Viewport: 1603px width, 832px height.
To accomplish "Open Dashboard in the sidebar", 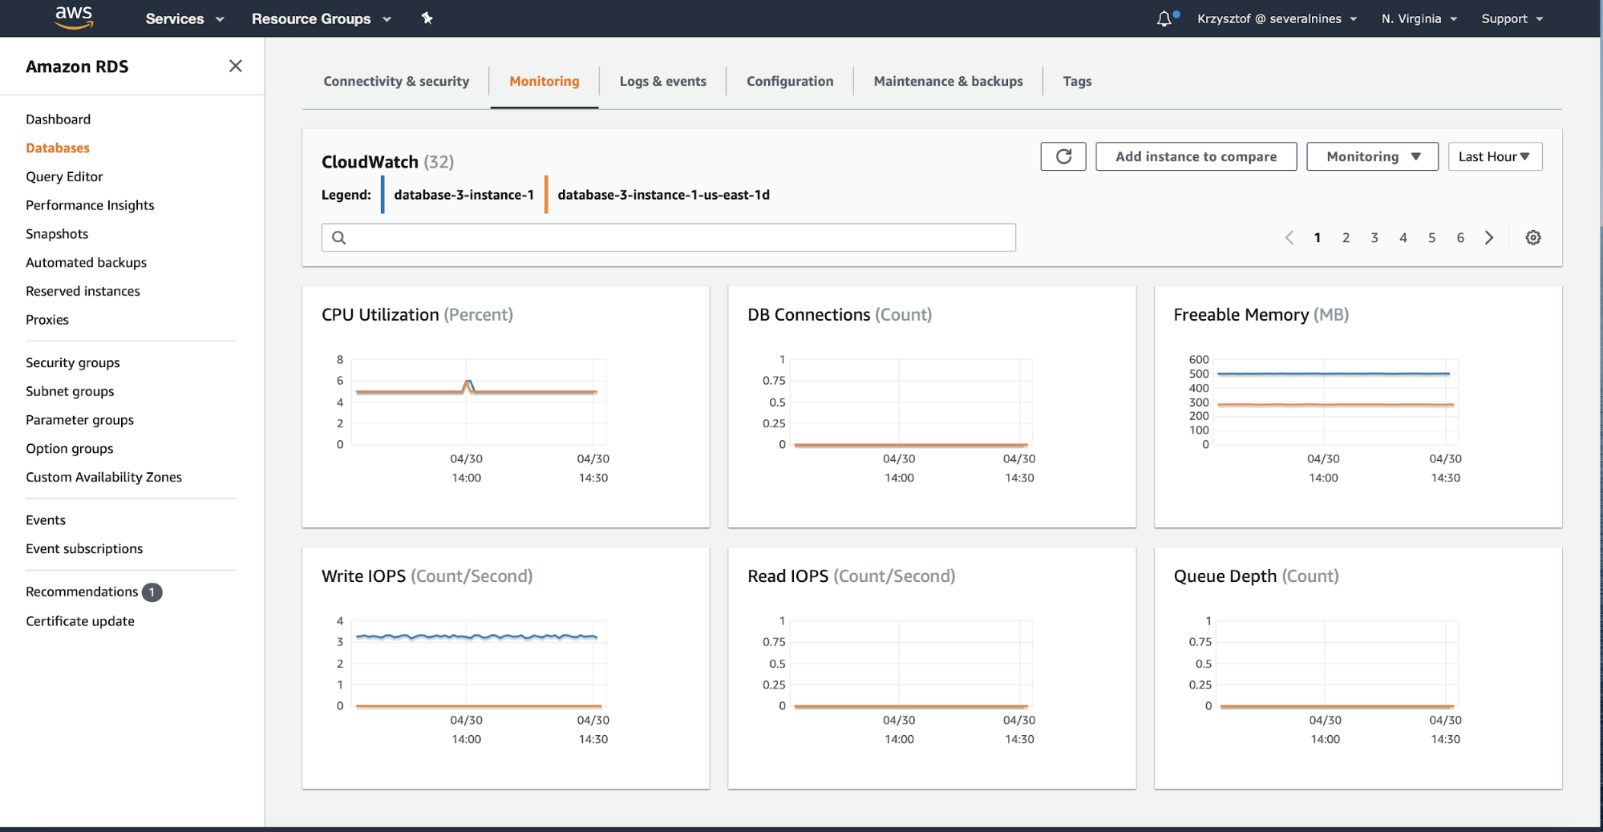I will pos(58,119).
